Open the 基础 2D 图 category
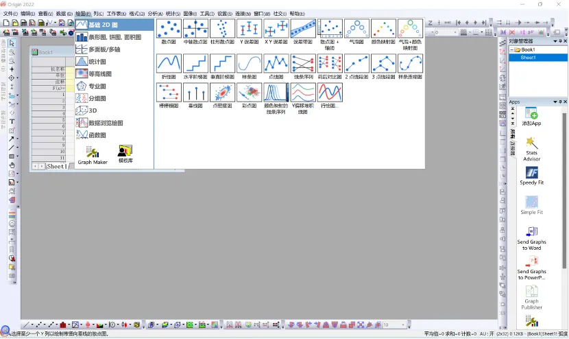This screenshot has width=569, height=339. pos(114,25)
